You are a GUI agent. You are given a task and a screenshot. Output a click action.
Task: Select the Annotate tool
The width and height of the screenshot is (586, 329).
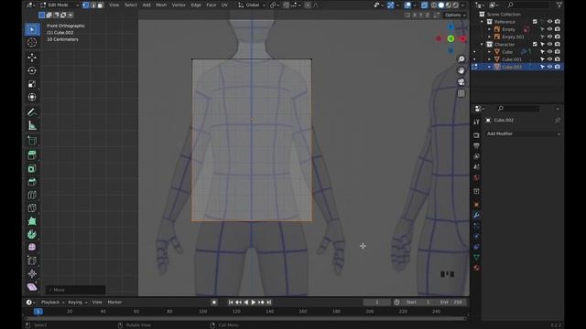coord(32,112)
